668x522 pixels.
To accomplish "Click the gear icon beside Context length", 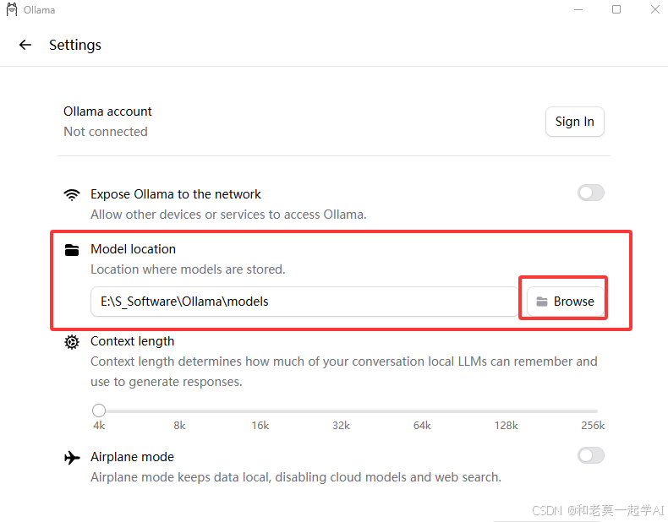I will click(x=72, y=342).
